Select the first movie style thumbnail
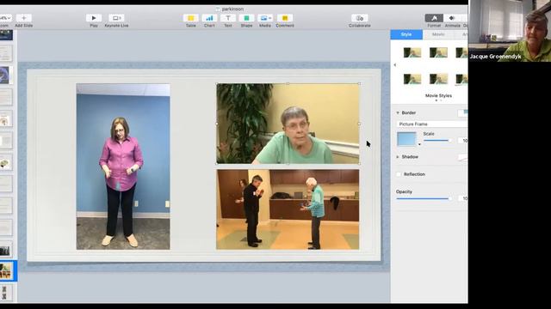This screenshot has height=309, width=551. 412,52
